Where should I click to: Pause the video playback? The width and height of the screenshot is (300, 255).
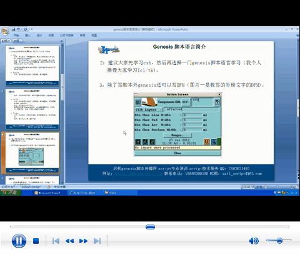click(x=19, y=241)
